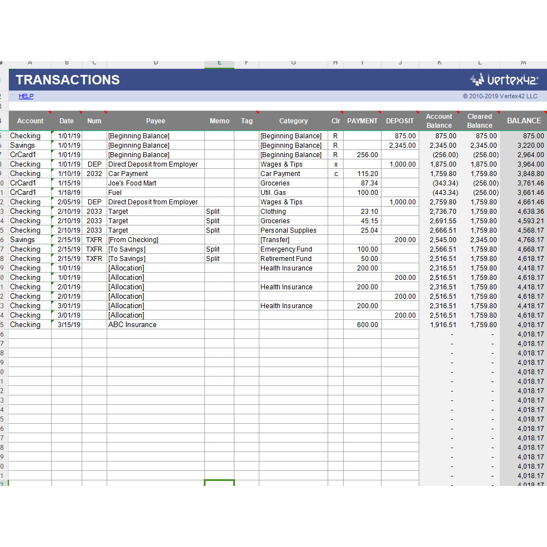Select the 600.00 payment cell
The image size is (547, 547).
362,325
